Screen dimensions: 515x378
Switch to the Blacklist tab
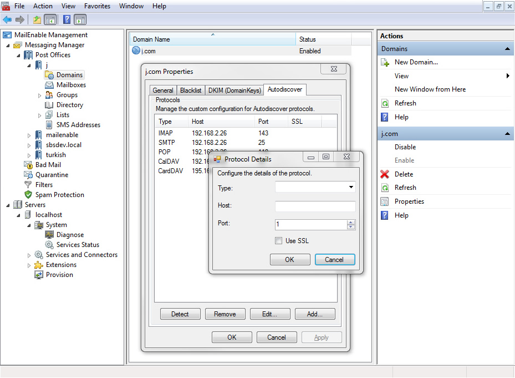point(191,90)
